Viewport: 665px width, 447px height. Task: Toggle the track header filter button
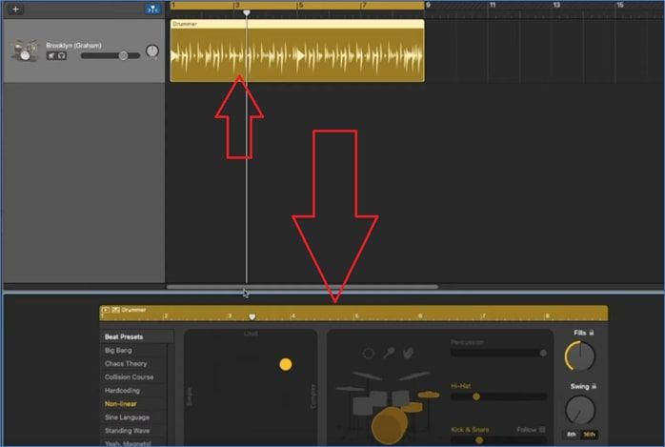coord(152,9)
